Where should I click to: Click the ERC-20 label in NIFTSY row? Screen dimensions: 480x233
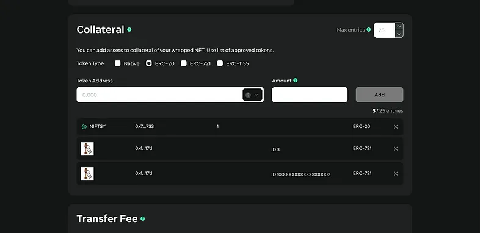(362, 126)
